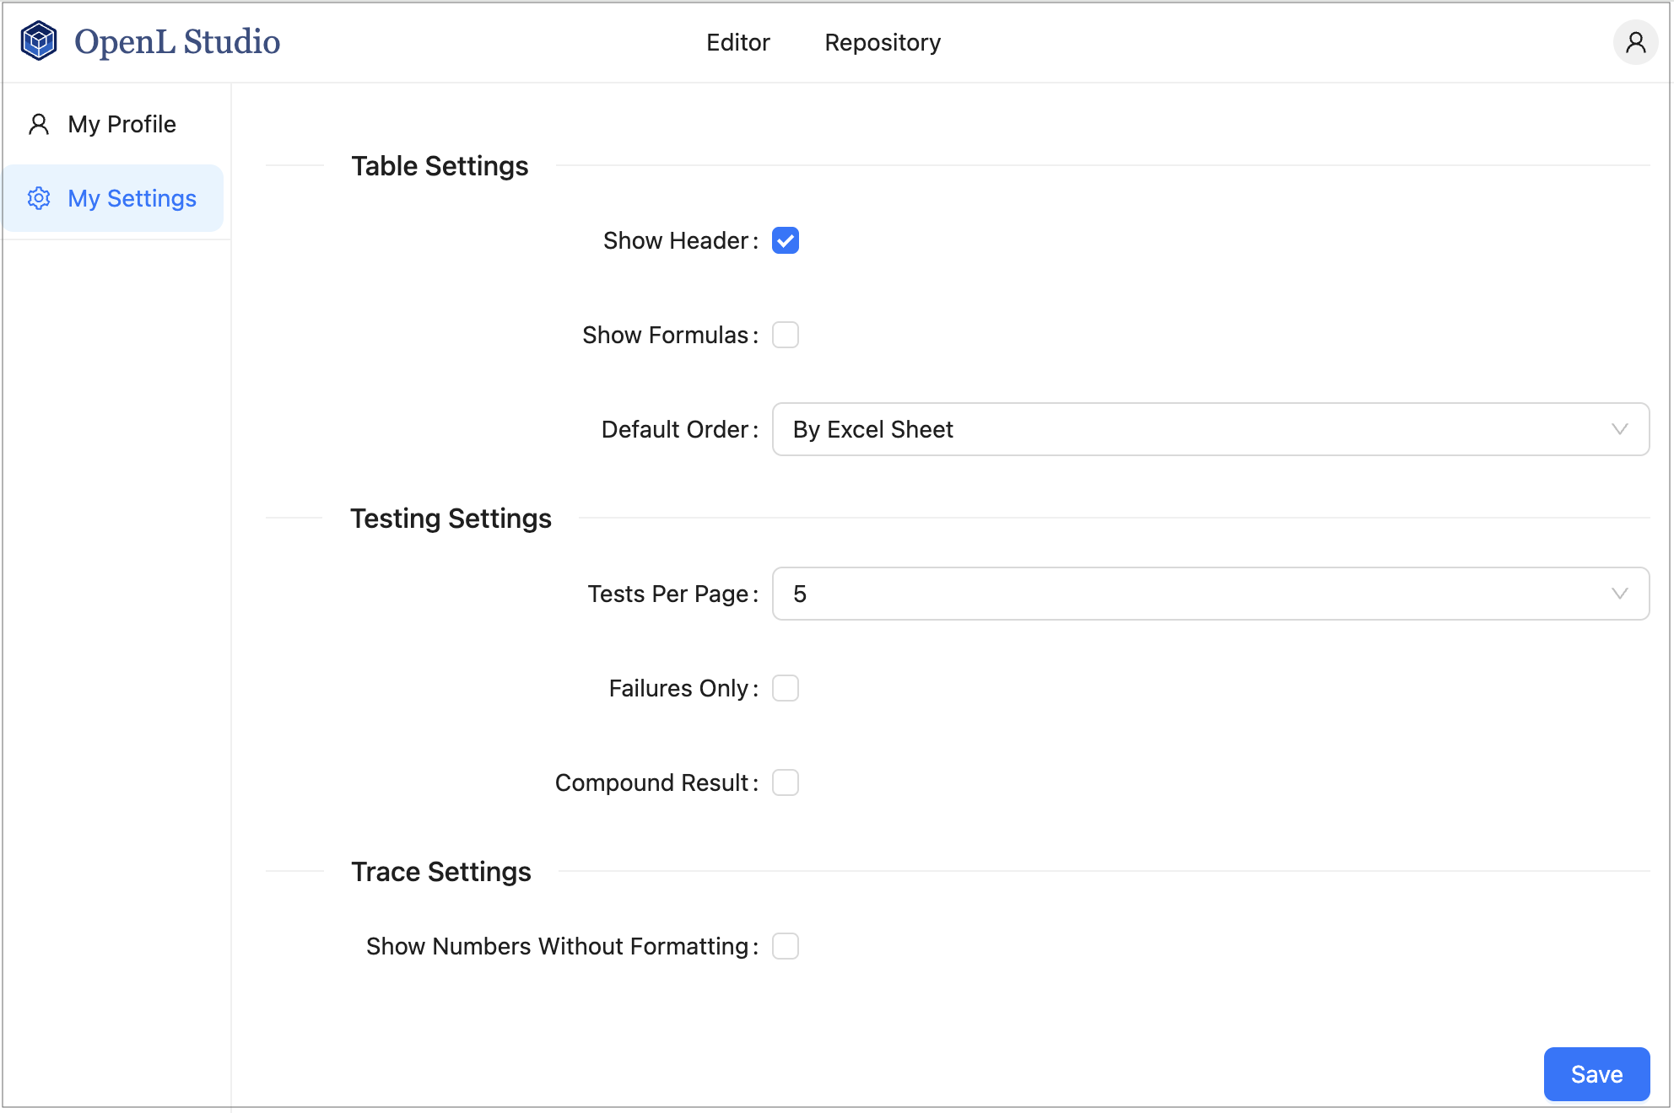Toggle Show Numbers Without Formatting checkbox
The height and width of the screenshot is (1113, 1674).
click(786, 947)
